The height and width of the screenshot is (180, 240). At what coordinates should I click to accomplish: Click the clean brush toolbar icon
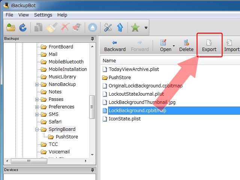coord(52,27)
